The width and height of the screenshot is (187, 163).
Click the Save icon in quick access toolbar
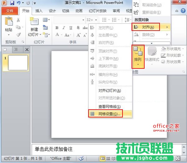pos(12,3)
